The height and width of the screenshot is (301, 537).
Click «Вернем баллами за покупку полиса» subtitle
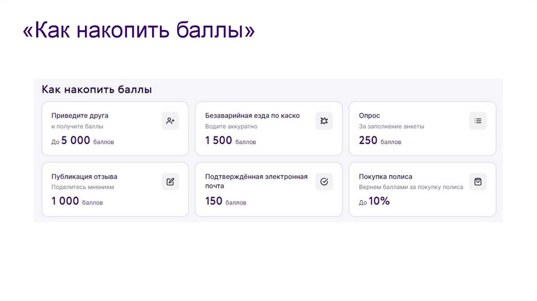411,187
